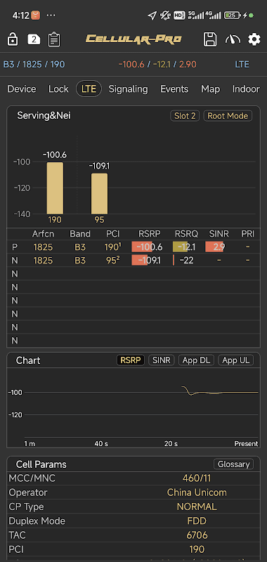The width and height of the screenshot is (267, 562).
Task: Tap the padlock lock icon
Action: 13,39
